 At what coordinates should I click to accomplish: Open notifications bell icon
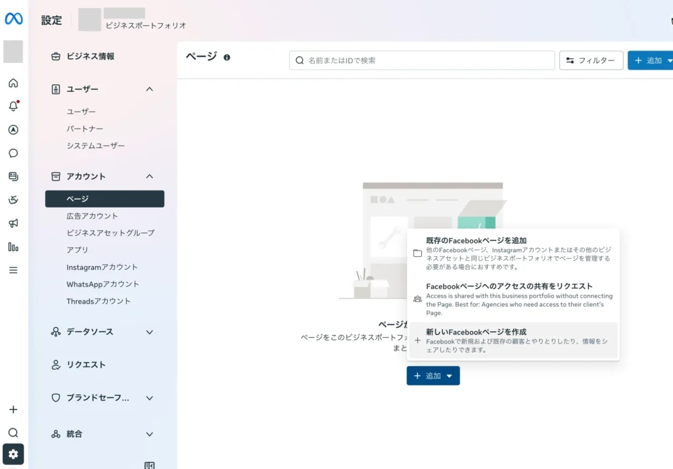pos(13,106)
